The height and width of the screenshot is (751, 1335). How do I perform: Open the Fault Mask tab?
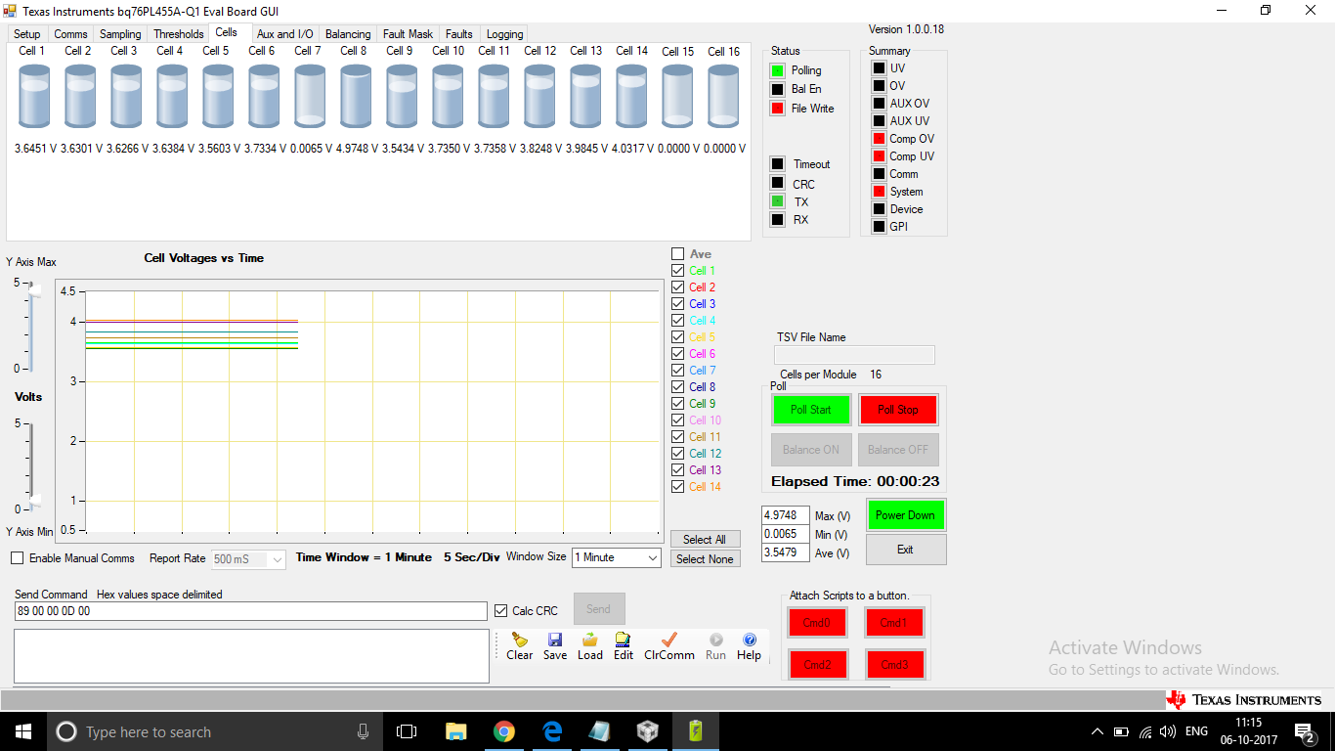pos(408,34)
